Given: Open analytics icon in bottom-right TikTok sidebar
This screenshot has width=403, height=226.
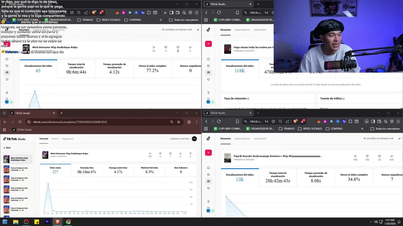Looking at the screenshot, I should [x=208, y=181].
